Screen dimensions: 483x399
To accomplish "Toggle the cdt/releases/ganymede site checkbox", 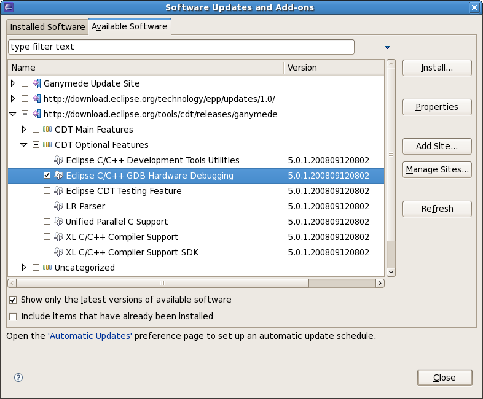I will (25, 114).
